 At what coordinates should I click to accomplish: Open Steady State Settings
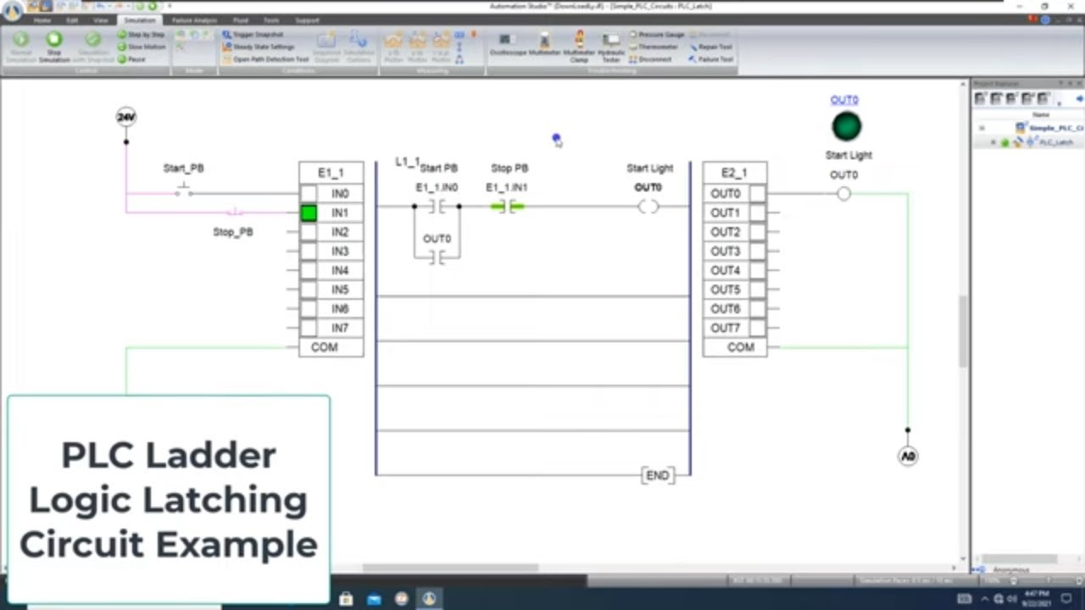(x=259, y=47)
